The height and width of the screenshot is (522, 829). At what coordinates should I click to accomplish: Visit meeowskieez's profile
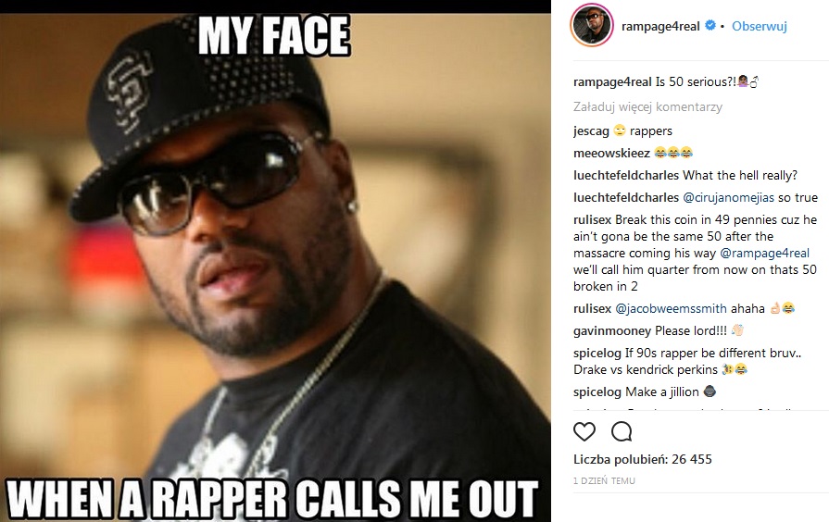tap(611, 154)
